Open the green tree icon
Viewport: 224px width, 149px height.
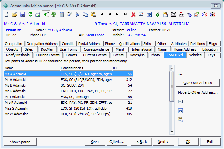[54, 14]
